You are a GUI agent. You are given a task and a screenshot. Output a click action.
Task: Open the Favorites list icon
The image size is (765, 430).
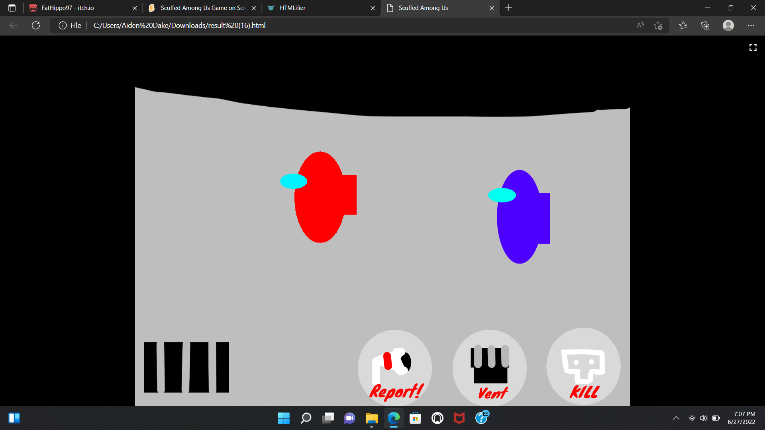[x=683, y=25]
